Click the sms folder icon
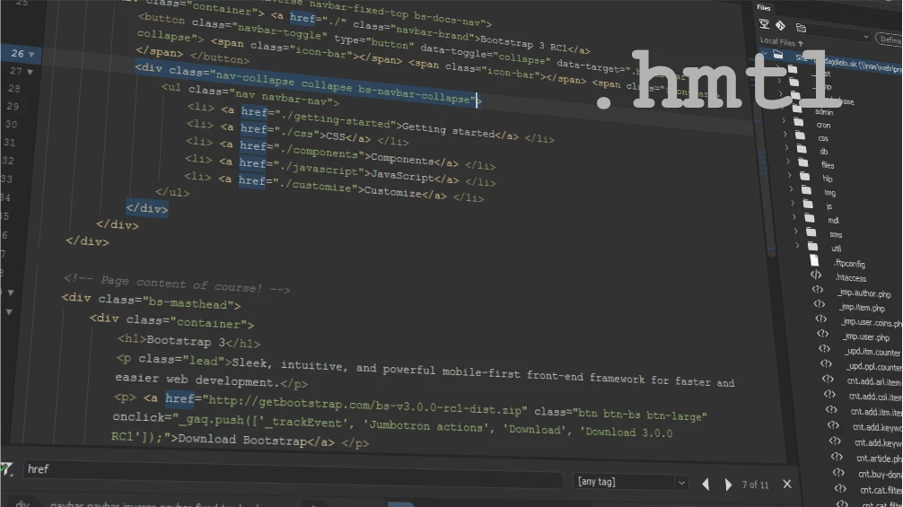Screen dimensions: 903x507 811,232
